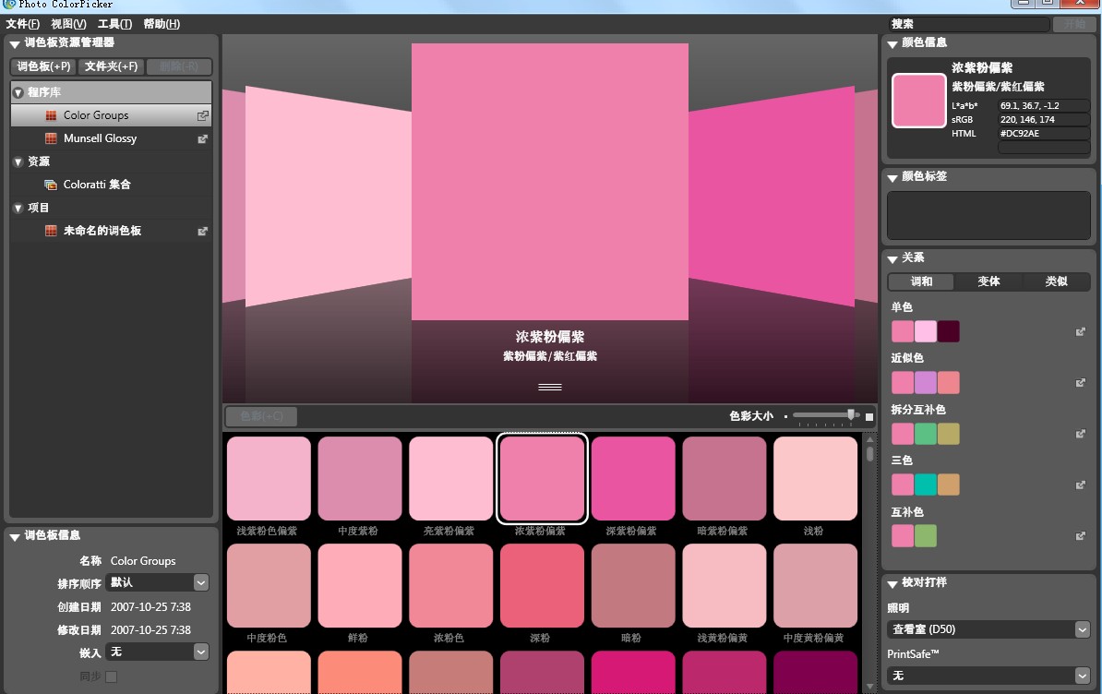Click the 调色板(+P) button
Viewport: 1102px width, 694px height.
coord(43,66)
